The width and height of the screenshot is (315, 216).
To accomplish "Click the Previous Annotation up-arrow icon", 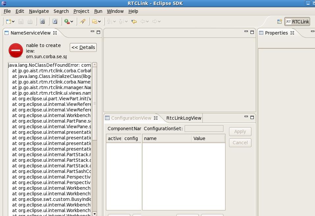I will [121, 21].
